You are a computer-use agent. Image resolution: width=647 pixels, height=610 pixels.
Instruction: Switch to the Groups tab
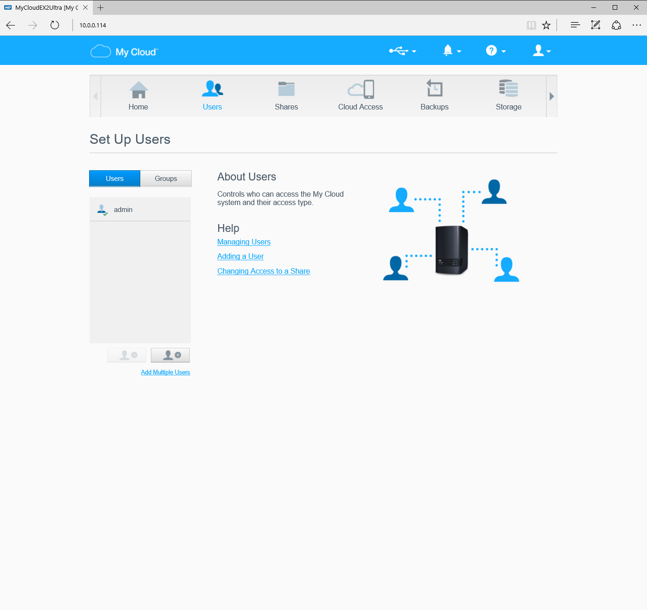tap(166, 179)
